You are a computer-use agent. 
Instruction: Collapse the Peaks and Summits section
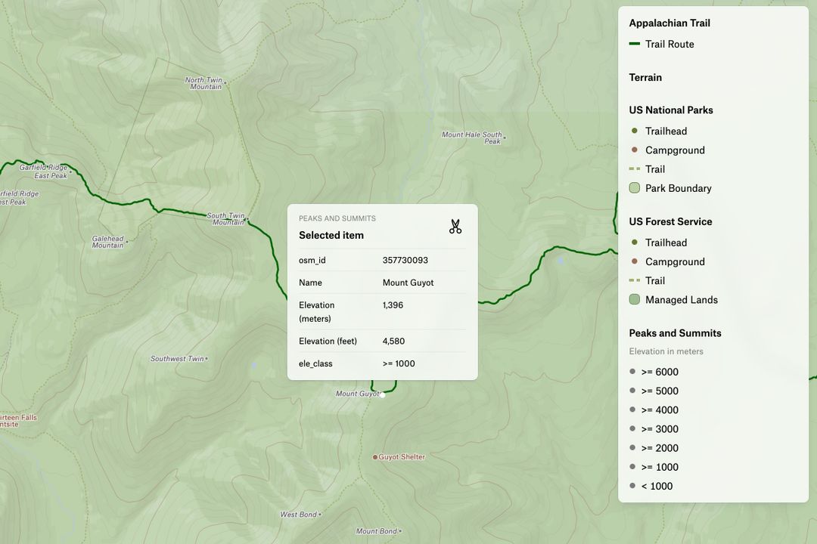[x=675, y=332]
